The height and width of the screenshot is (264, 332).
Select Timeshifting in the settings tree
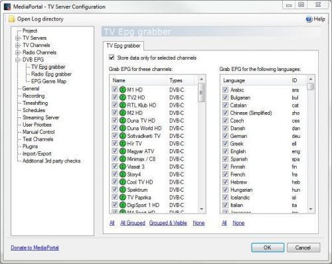tap(35, 103)
